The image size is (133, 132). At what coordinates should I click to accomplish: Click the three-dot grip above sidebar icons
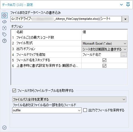[x=4, y=11]
